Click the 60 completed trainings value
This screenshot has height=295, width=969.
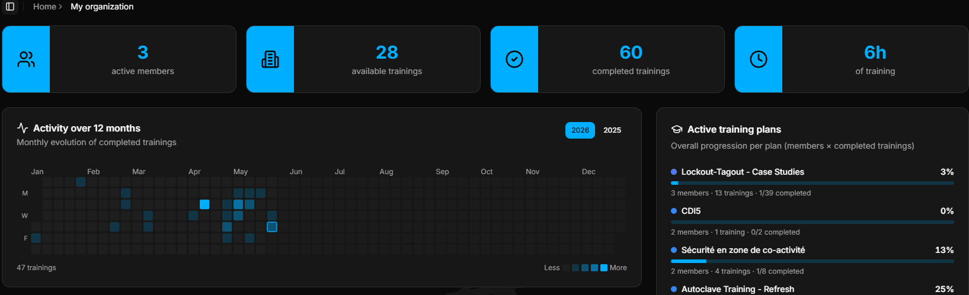[x=631, y=52]
